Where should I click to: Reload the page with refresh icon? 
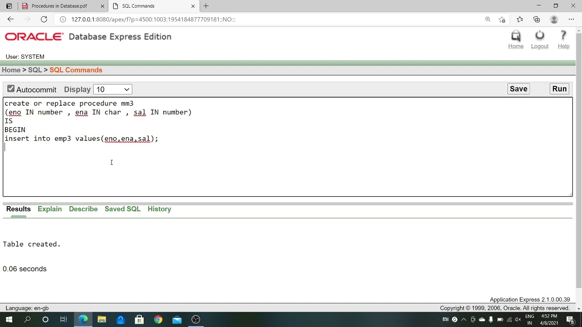tap(44, 19)
